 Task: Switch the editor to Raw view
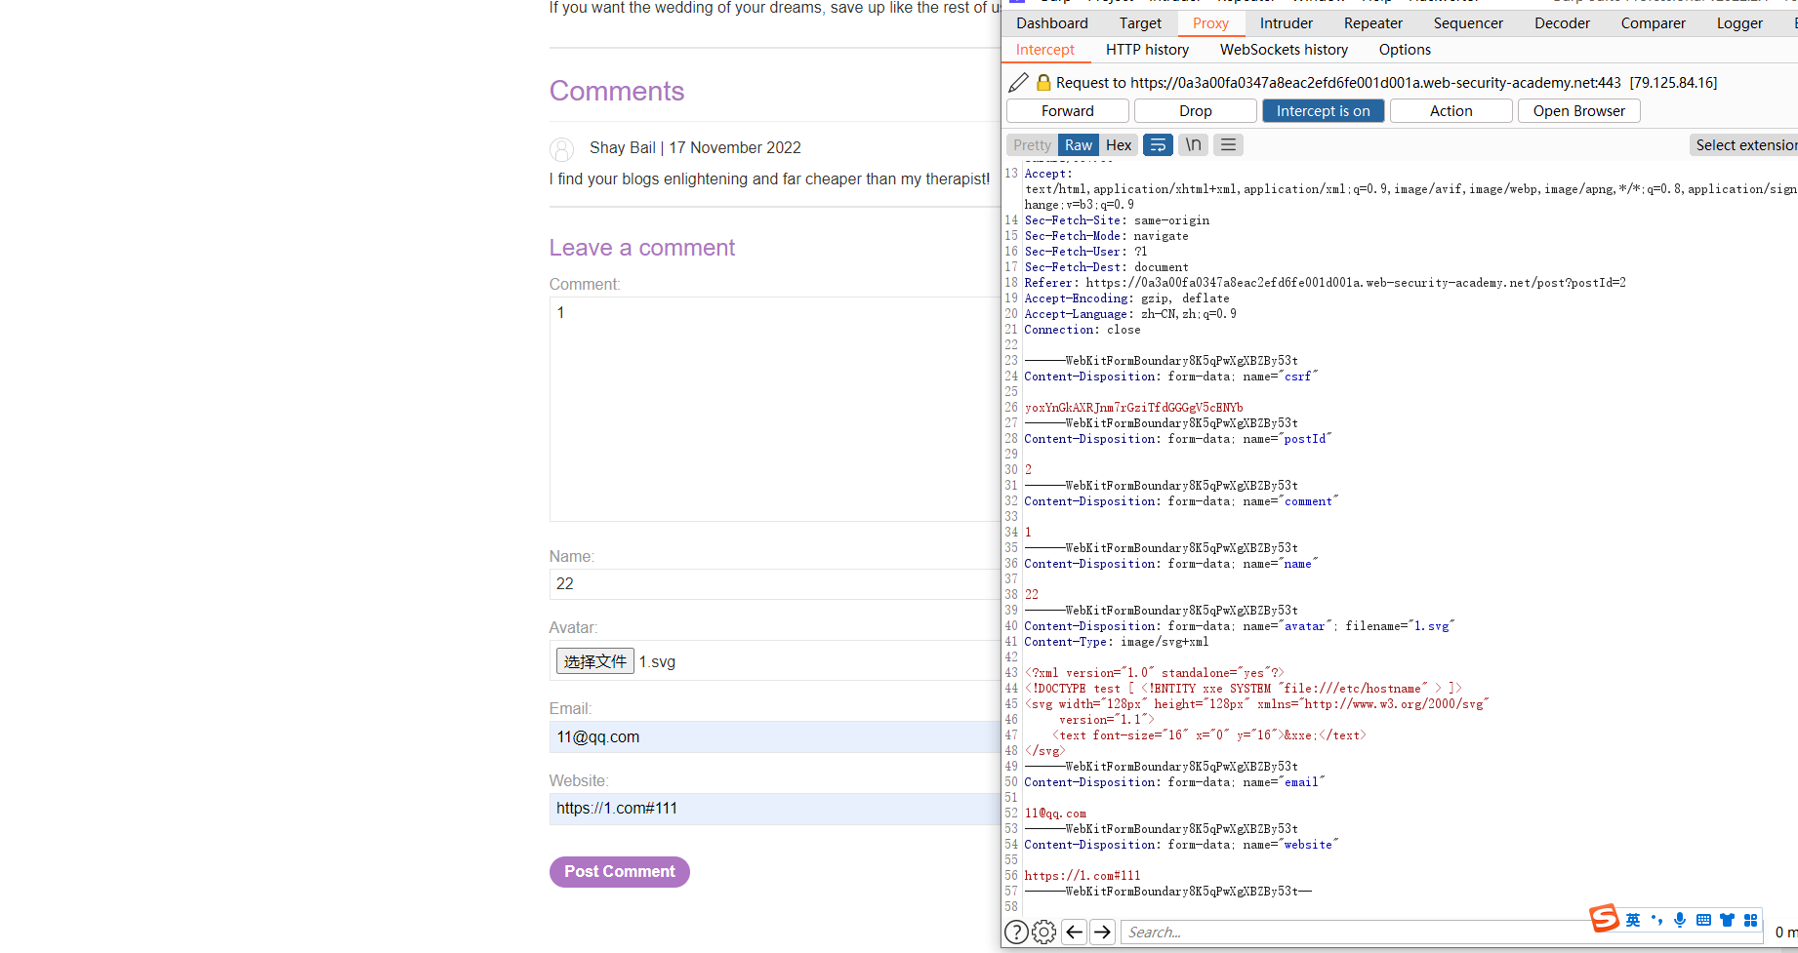tap(1079, 145)
